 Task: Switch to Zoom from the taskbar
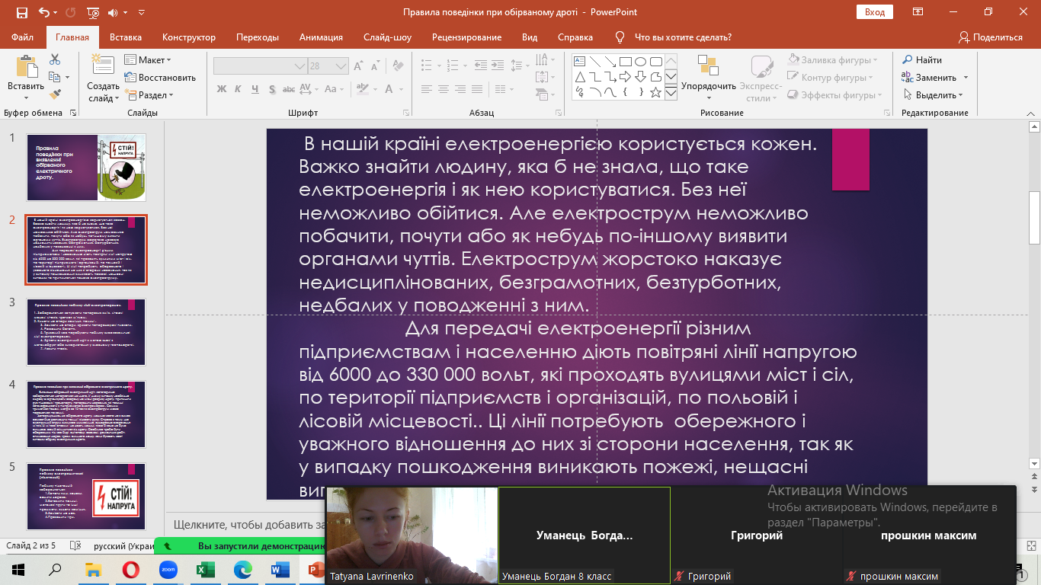(168, 569)
